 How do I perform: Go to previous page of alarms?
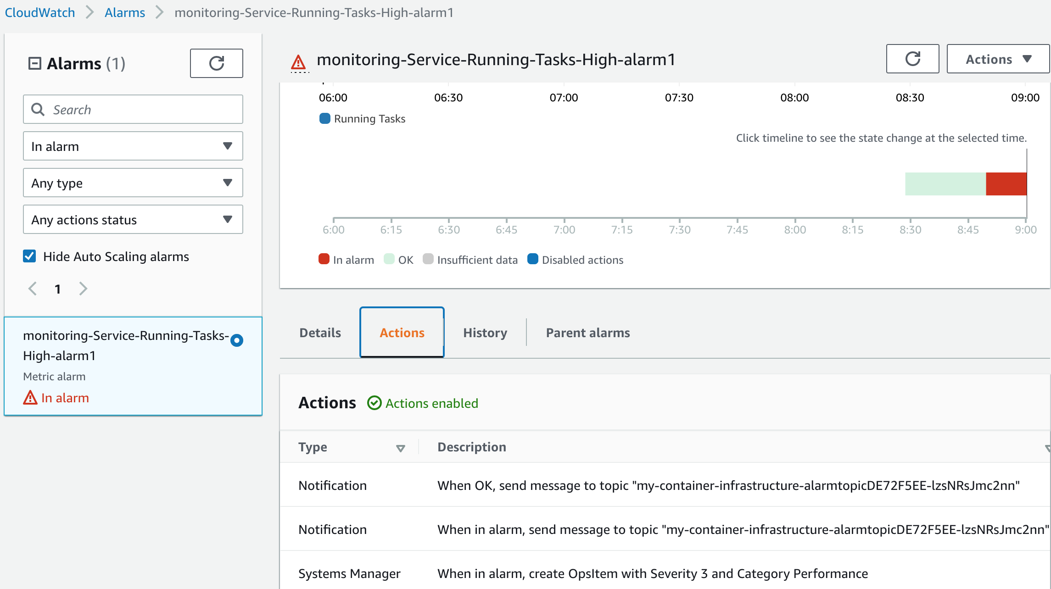(x=33, y=289)
